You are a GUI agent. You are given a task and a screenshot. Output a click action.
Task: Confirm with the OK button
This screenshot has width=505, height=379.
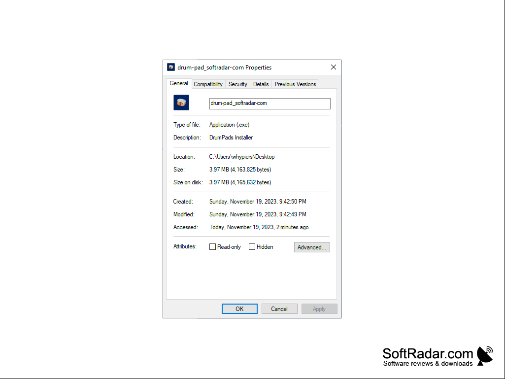click(x=239, y=309)
